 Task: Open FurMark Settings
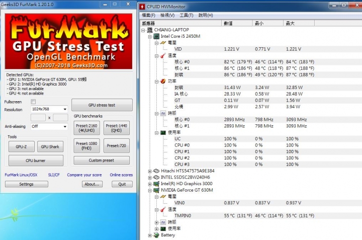pyautogui.click(x=26, y=184)
